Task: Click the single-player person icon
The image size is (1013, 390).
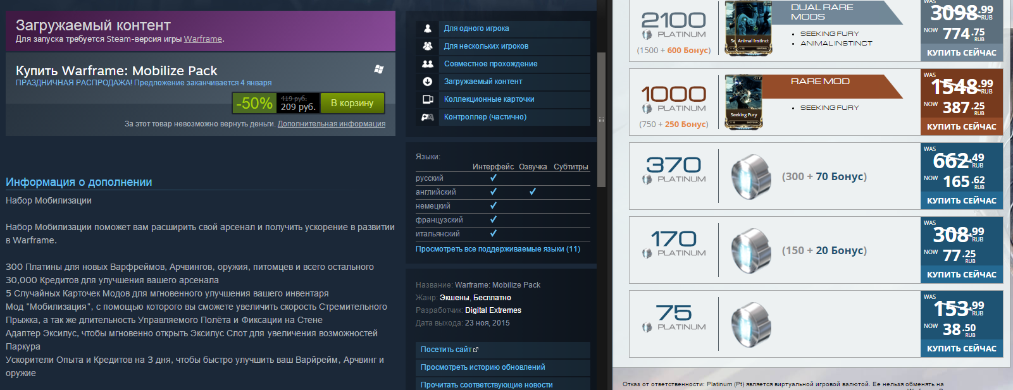Action: tap(428, 28)
